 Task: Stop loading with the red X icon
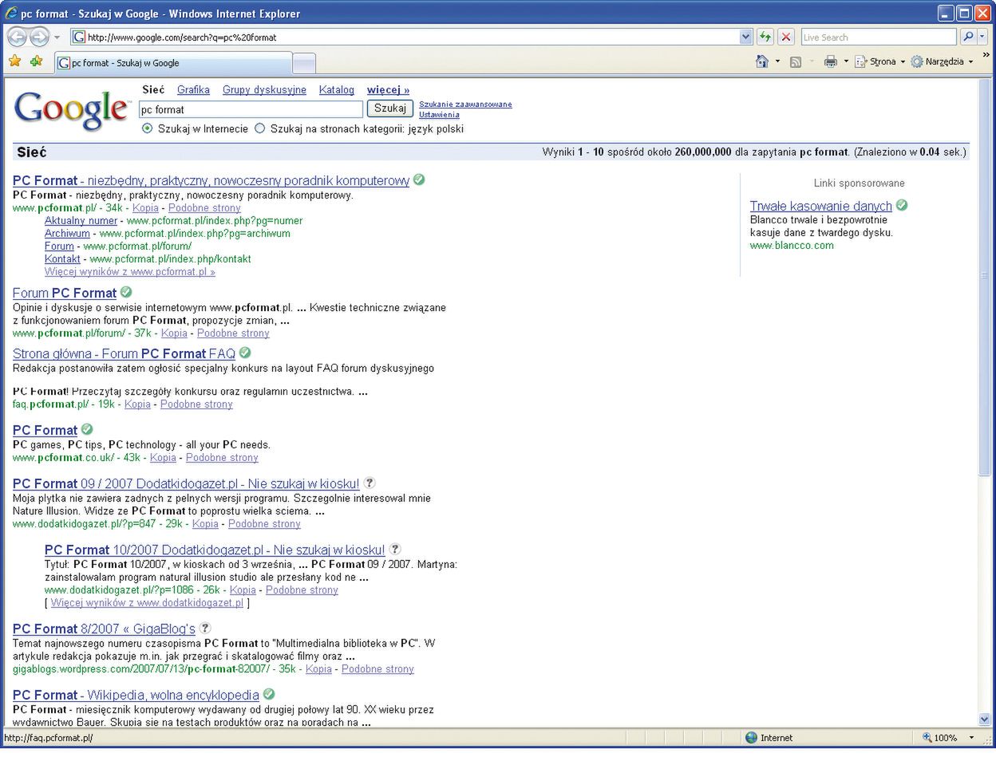point(786,37)
